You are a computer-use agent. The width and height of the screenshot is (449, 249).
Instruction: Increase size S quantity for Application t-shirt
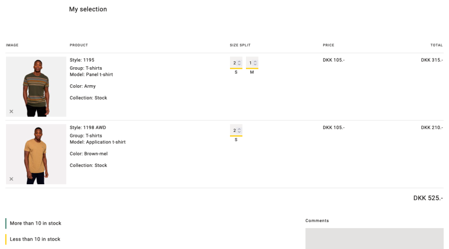pyautogui.click(x=239, y=129)
